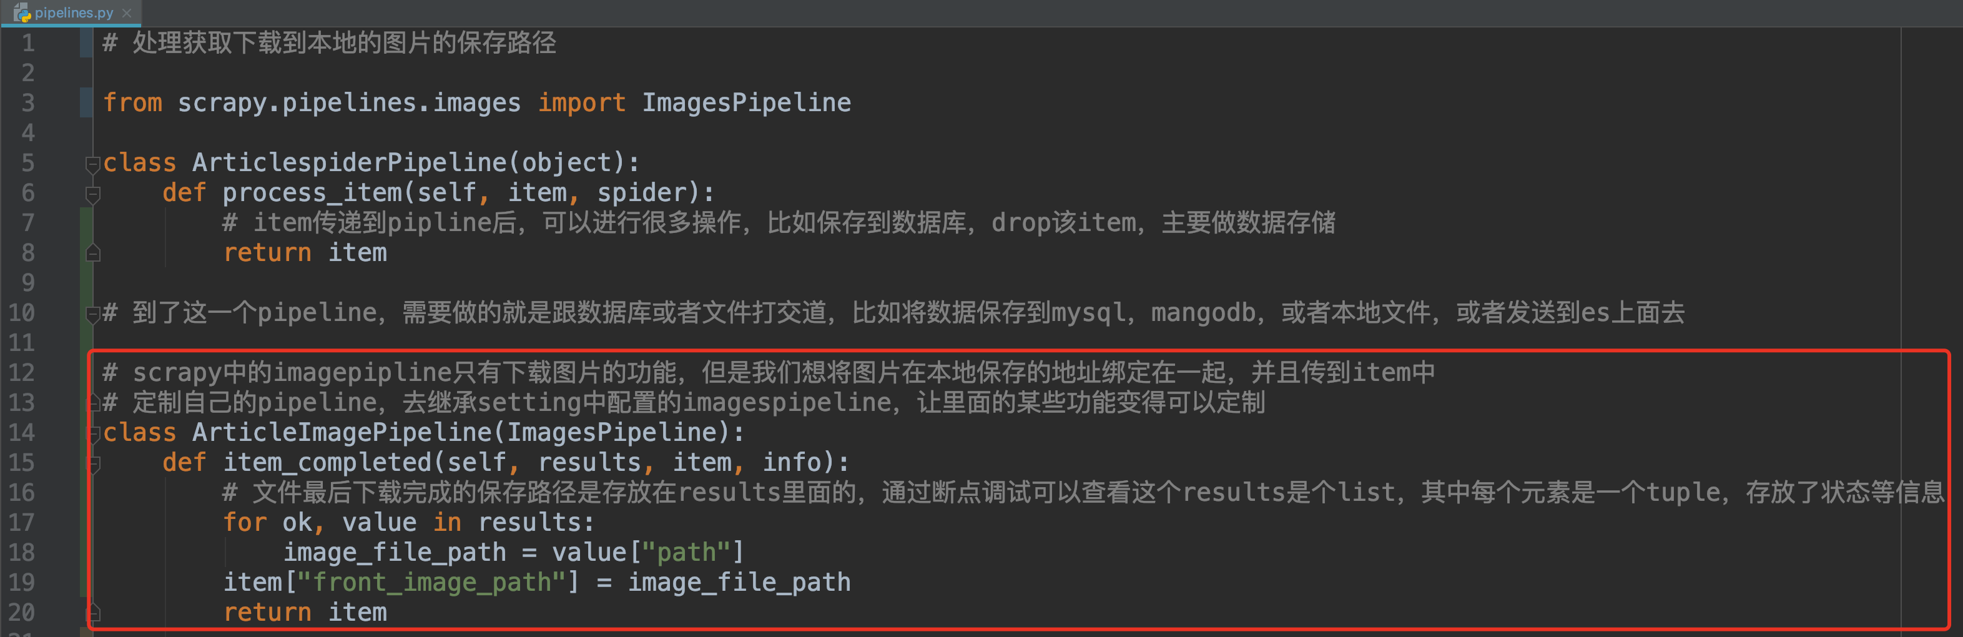The width and height of the screenshot is (1963, 637).
Task: Collapse the ArticlespiderPipeline class fold marker
Action: point(93,163)
